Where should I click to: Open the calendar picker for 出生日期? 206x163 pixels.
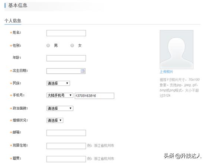[83, 71]
